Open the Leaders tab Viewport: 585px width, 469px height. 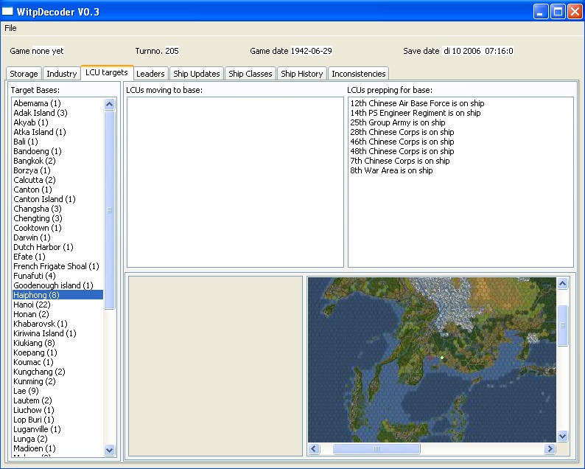pos(150,74)
